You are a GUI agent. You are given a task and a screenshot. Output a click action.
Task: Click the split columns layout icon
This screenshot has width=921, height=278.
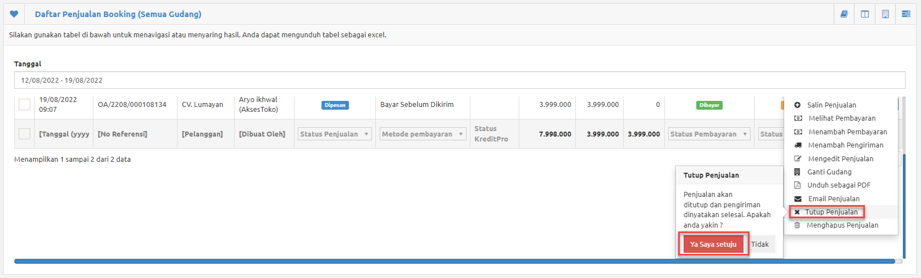[865, 14]
